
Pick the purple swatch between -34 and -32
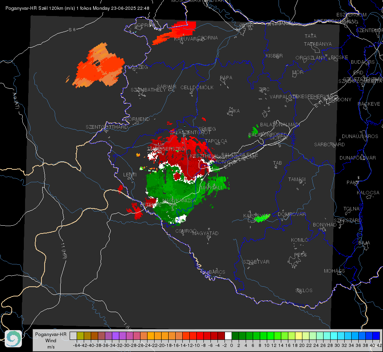tap(115, 336)
